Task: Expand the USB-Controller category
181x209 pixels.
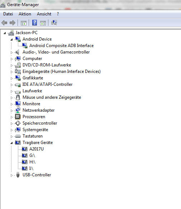Action: click(11, 175)
